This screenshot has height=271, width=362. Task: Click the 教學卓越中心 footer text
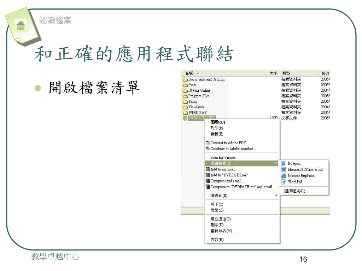[55, 257]
